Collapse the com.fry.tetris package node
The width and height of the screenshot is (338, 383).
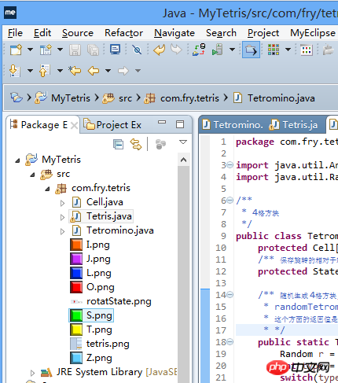click(x=47, y=189)
